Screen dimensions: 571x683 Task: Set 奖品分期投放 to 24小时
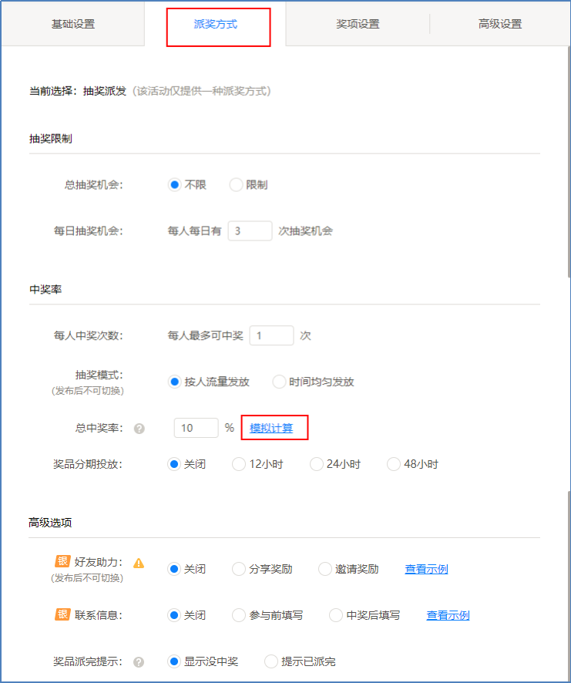coord(316,464)
